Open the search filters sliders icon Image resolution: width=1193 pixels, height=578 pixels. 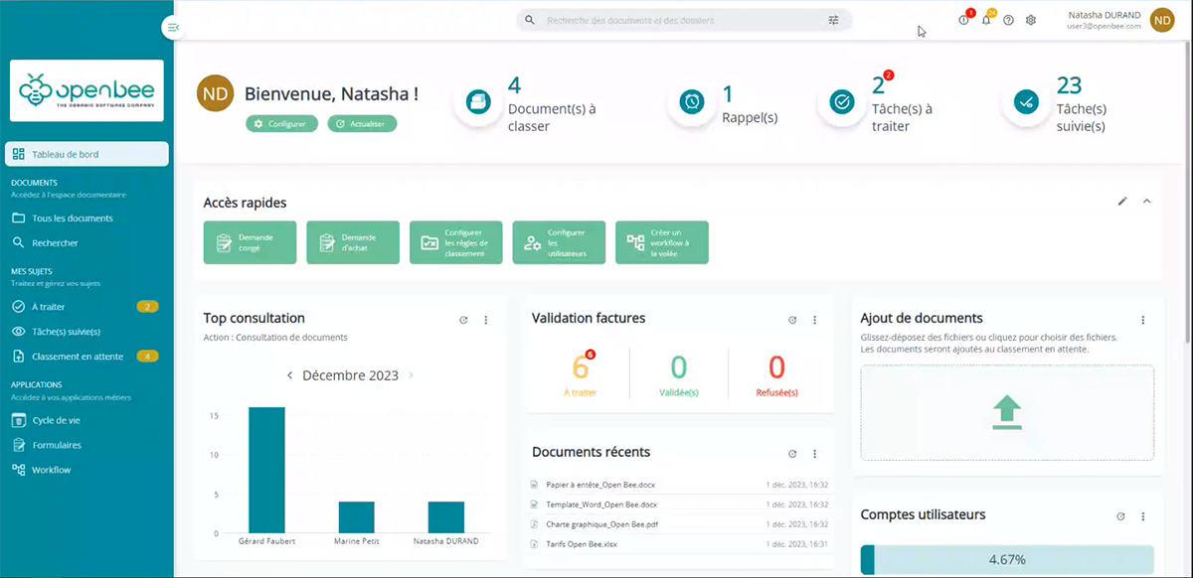(x=833, y=19)
